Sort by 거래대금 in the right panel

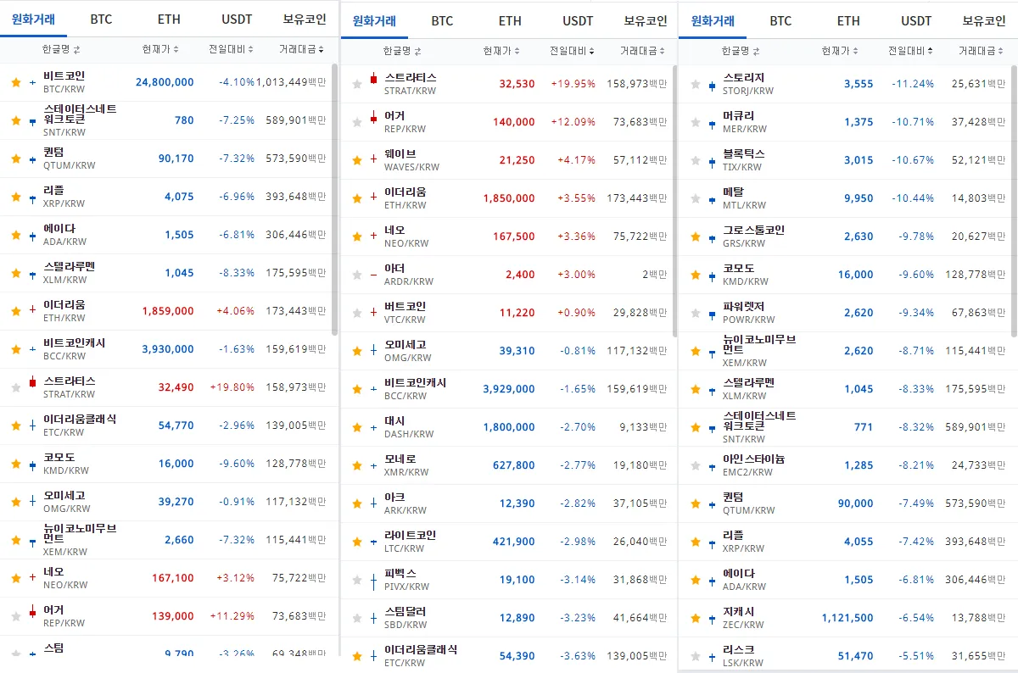[981, 51]
